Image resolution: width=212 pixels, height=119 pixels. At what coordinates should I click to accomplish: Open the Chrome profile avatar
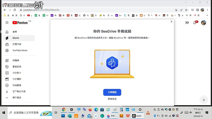click(202, 10)
